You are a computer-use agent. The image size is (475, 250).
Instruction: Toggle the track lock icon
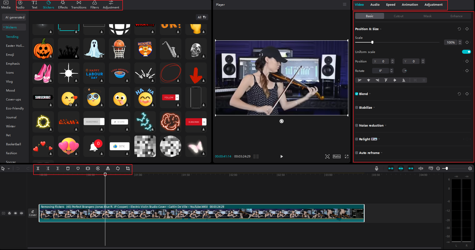pyautogui.click(x=9, y=213)
